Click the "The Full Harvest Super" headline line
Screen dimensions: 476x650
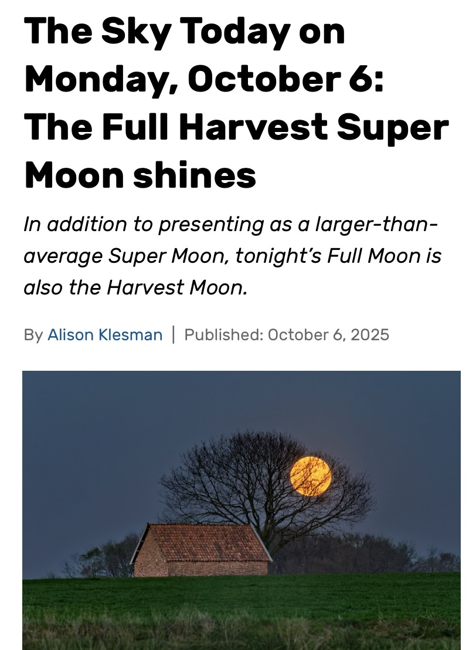(x=236, y=126)
